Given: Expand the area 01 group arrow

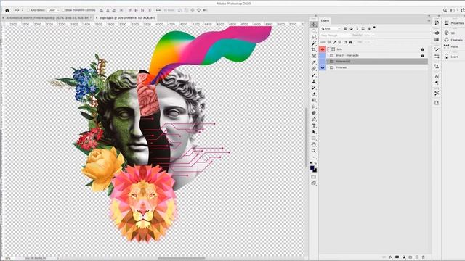Looking at the screenshot, I should click(328, 55).
